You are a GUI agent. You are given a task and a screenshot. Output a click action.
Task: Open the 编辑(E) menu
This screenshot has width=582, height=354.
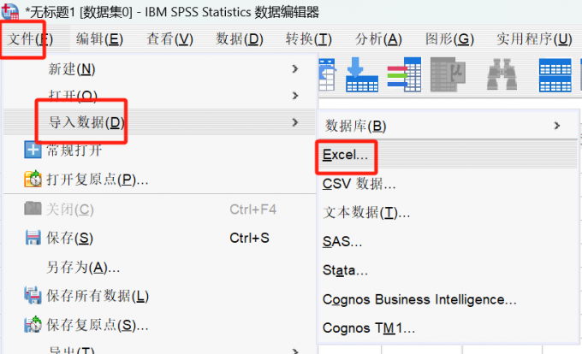(x=99, y=39)
